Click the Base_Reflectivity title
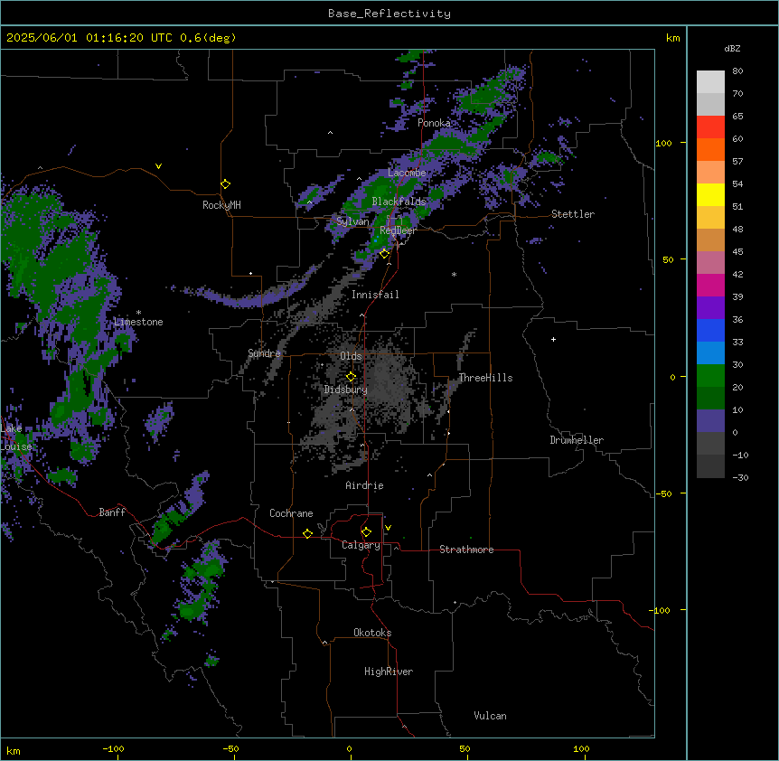779x761 pixels. (389, 14)
